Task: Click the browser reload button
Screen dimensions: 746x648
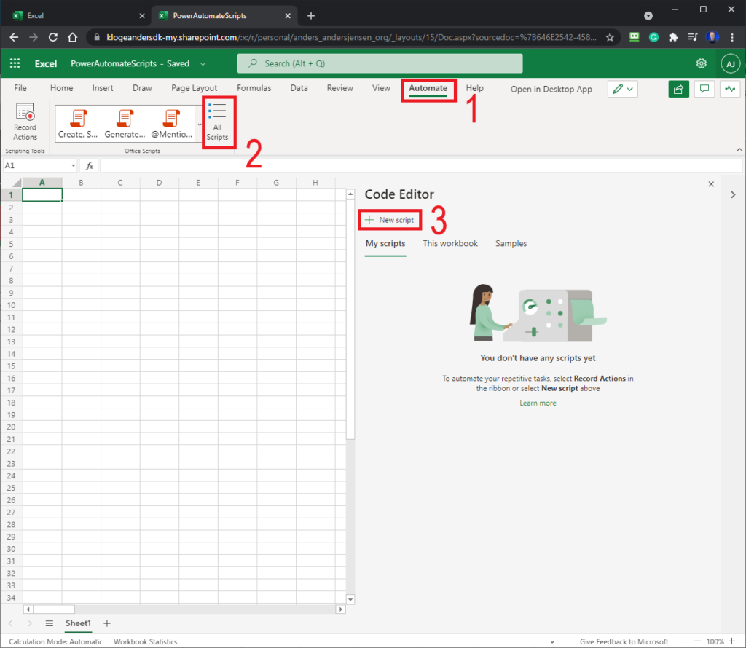Action: tap(52, 37)
